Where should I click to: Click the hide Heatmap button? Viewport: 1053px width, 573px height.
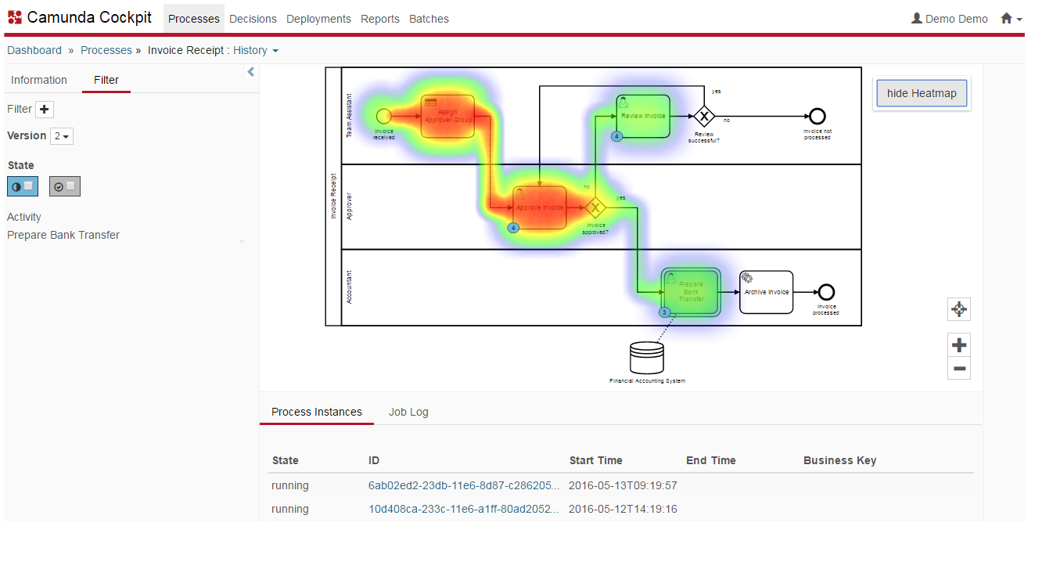[922, 93]
